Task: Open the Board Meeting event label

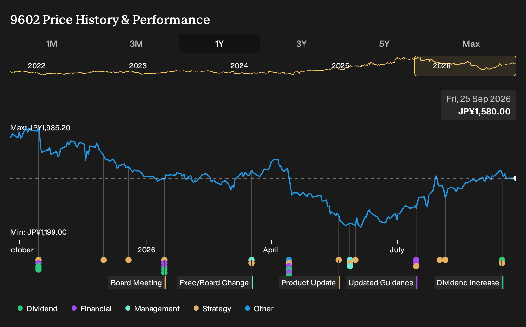Action: point(137,283)
